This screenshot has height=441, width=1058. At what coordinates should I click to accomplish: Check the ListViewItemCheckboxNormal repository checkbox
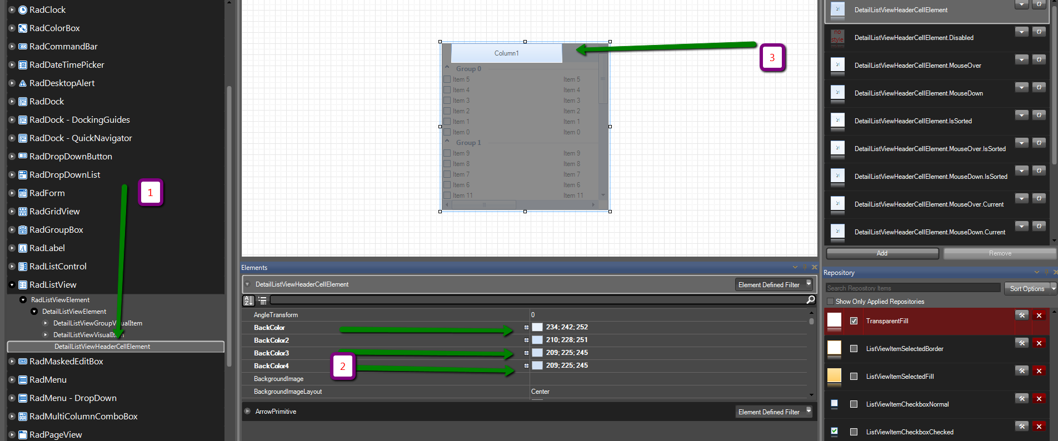[854, 404]
